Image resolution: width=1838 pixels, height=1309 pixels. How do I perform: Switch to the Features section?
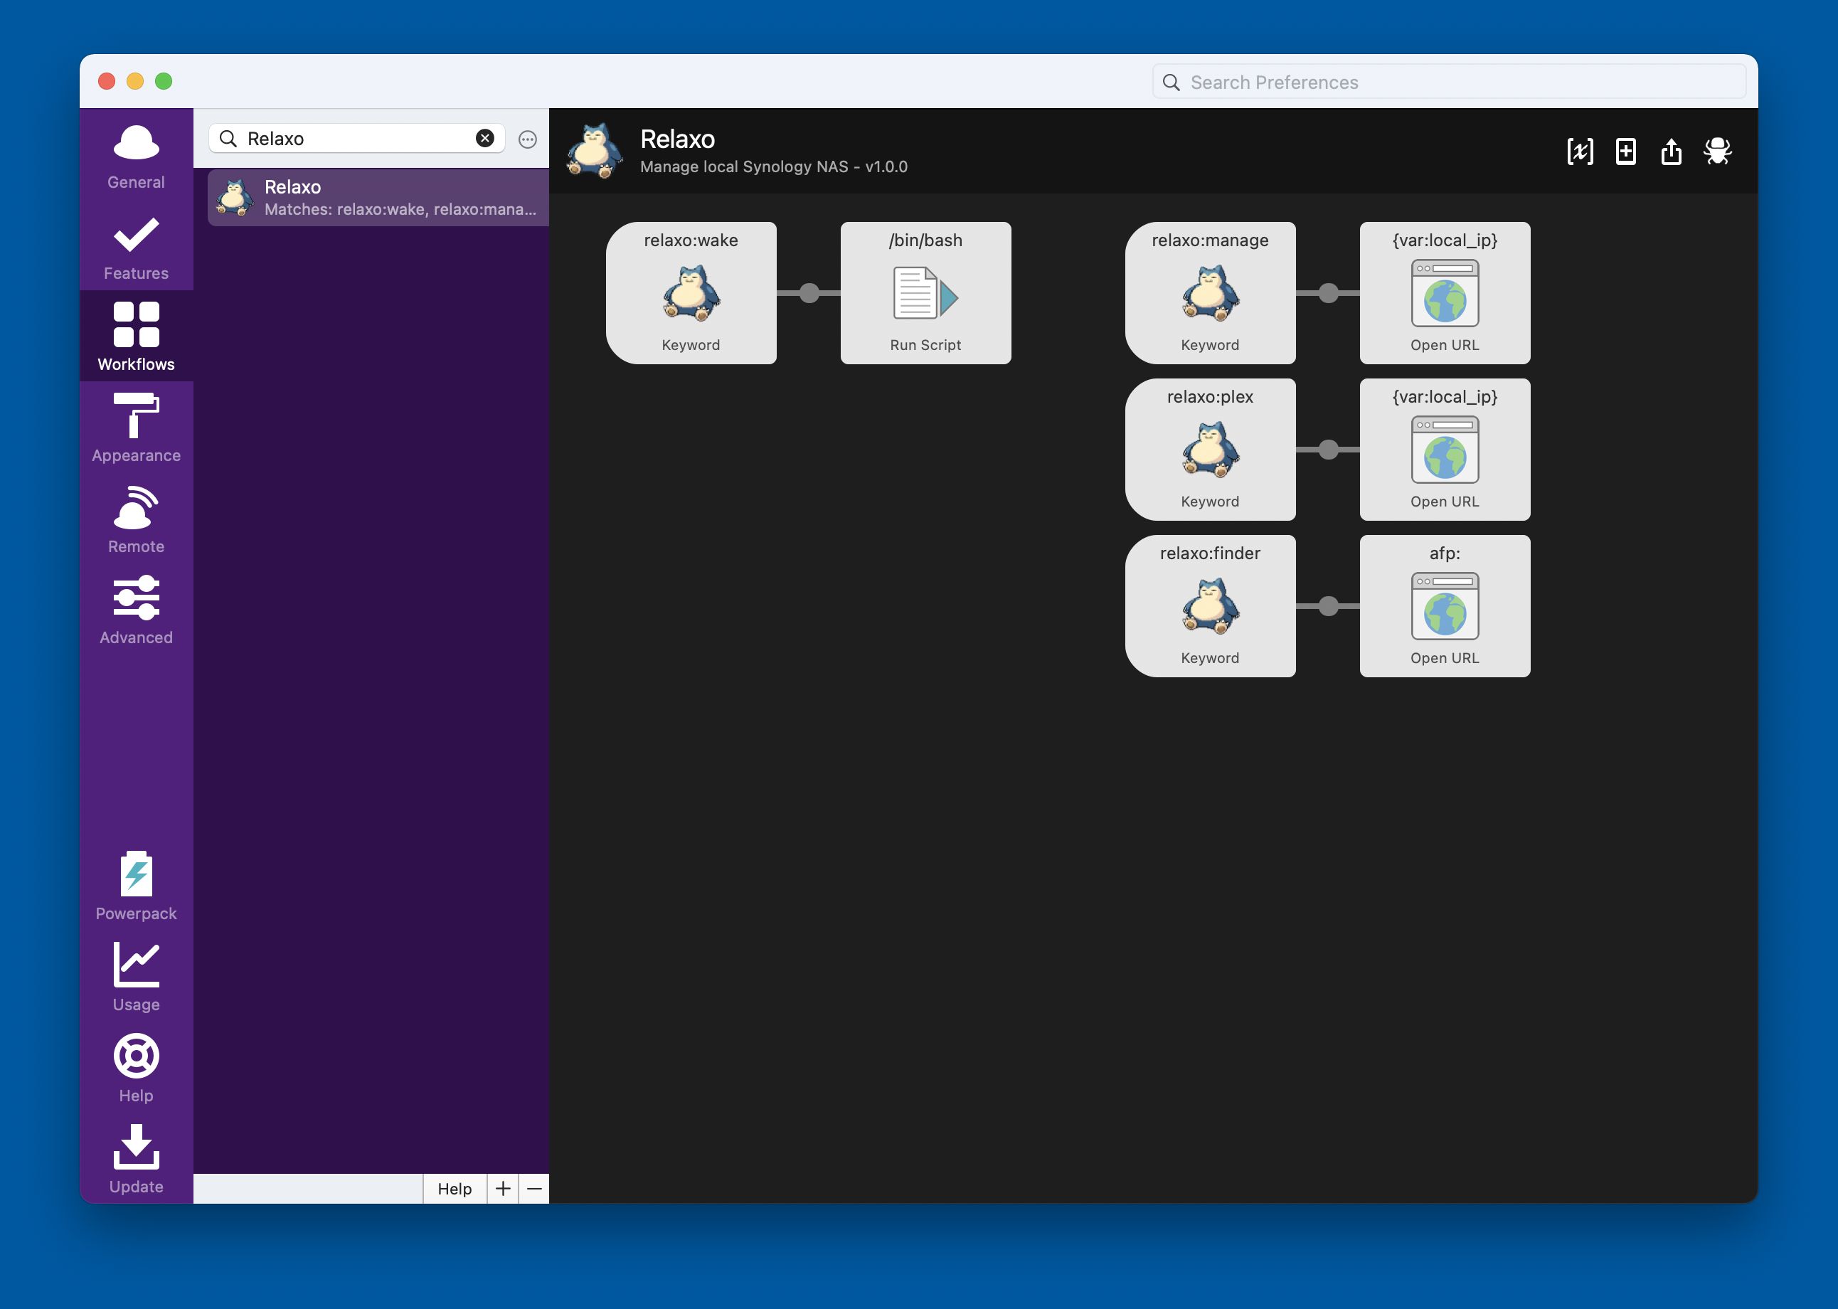click(x=135, y=248)
